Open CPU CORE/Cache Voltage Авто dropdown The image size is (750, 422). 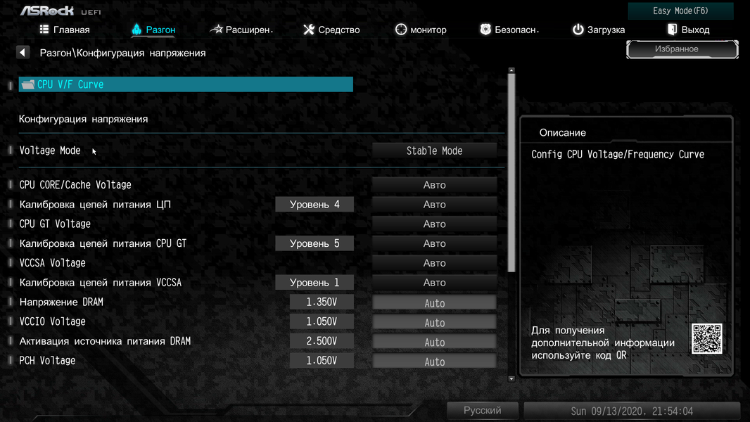(434, 184)
